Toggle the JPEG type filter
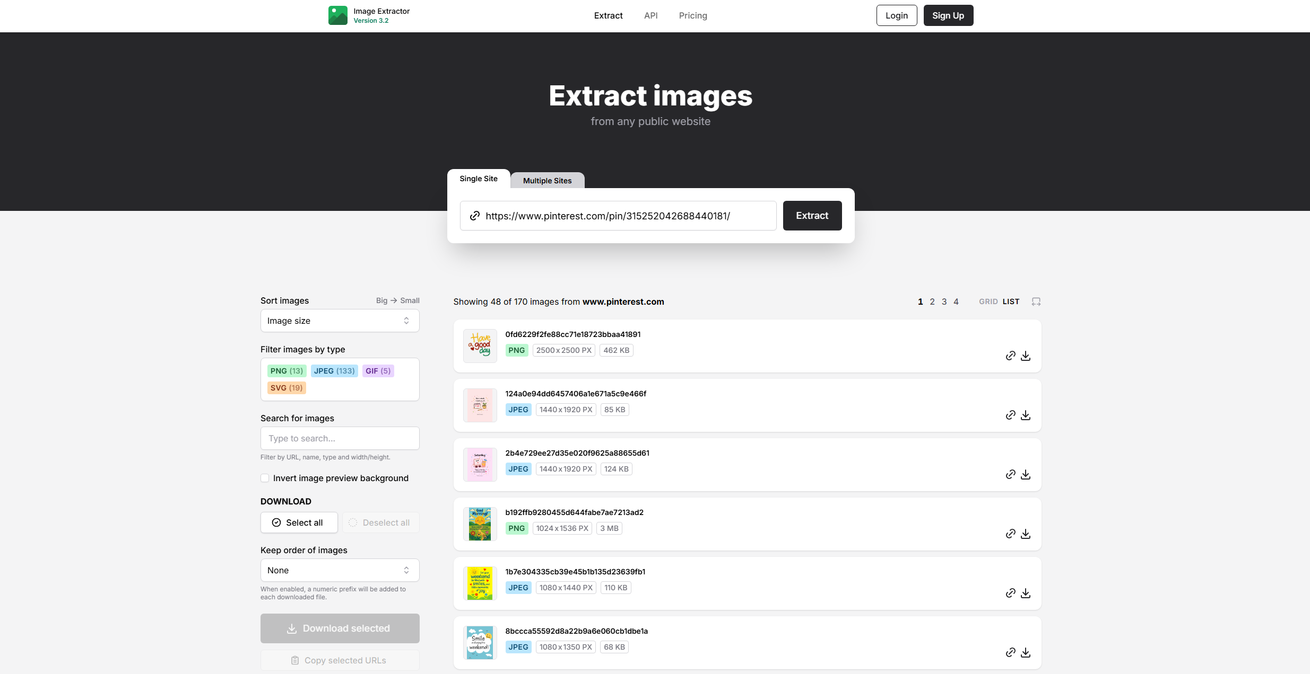 coord(334,371)
